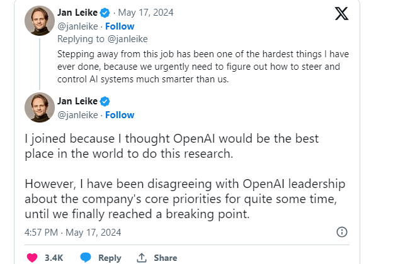Click the Share button label
Viewport: 393px width, 264px height.
click(165, 258)
